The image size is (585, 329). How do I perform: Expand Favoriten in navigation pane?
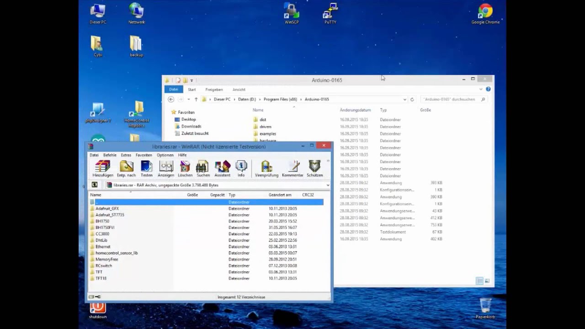coord(186,112)
